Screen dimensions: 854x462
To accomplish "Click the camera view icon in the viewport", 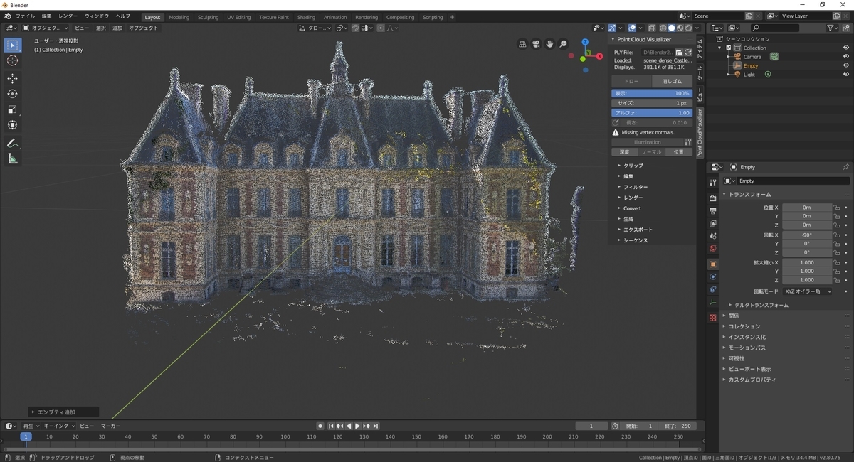I will (535, 43).
